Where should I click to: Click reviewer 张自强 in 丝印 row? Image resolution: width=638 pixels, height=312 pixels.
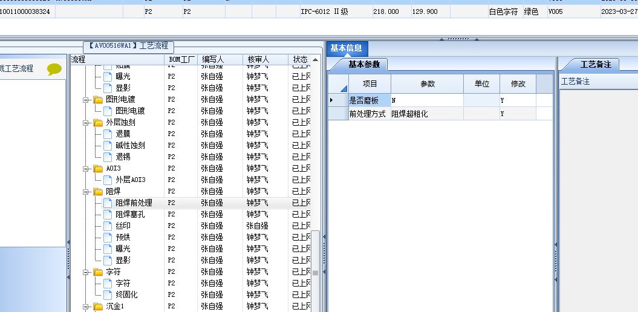257,226
